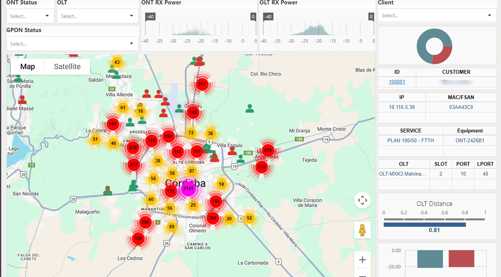Screen dimensions: 501x277
Task: Open the GPON Status dropdown
Action: click(72, 44)
